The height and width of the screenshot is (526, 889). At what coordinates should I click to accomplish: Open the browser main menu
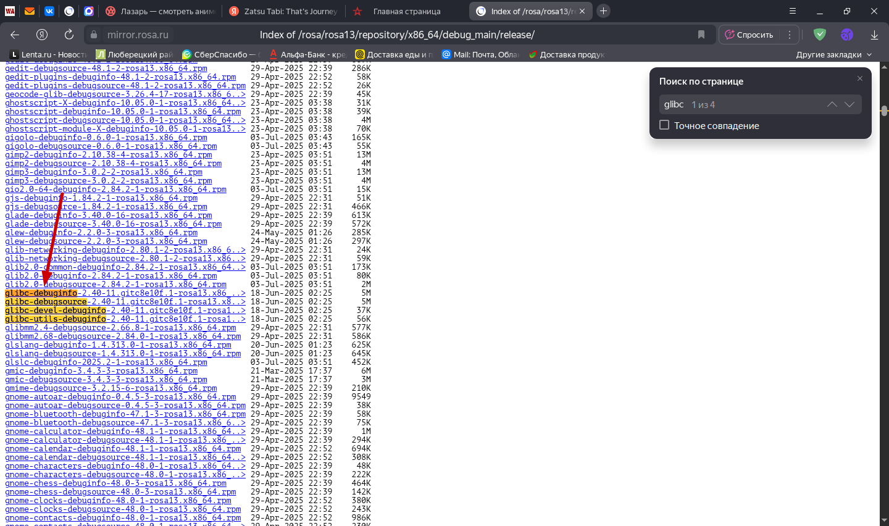pyautogui.click(x=793, y=11)
